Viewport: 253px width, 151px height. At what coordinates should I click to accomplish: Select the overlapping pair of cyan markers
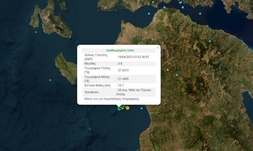[181, 2]
